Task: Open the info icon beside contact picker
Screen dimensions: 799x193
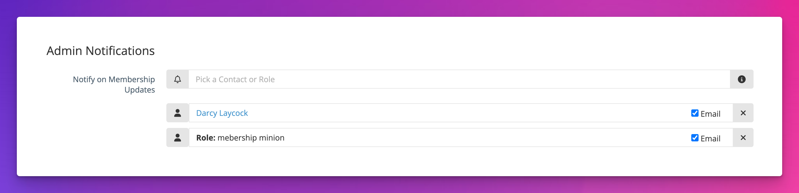Action: [x=741, y=79]
